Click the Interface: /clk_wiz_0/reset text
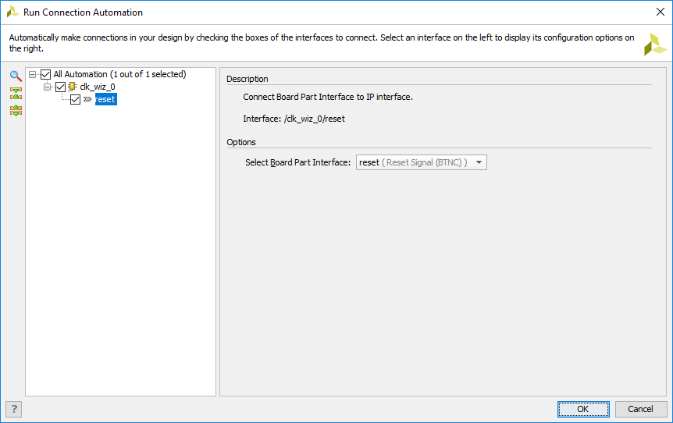This screenshot has height=423, width=673. click(x=294, y=119)
